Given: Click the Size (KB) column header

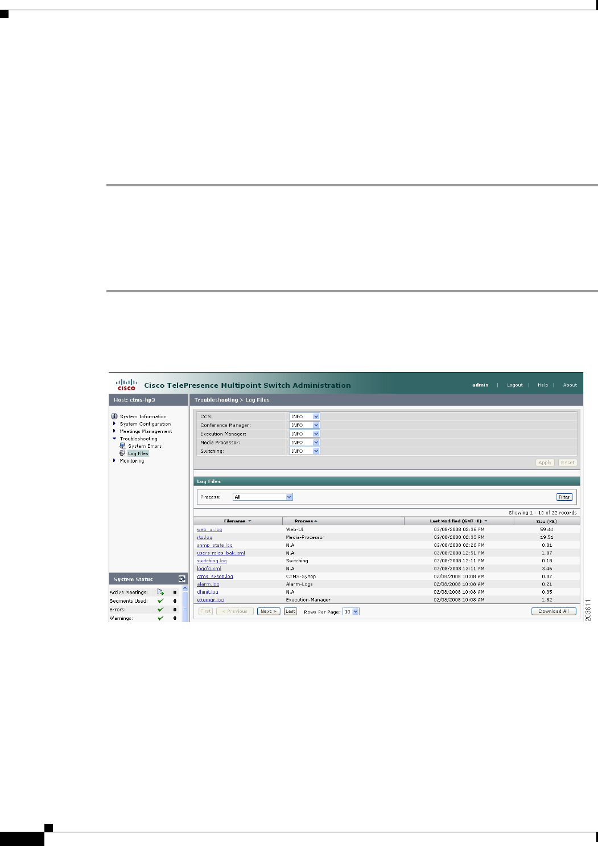Looking at the screenshot, I should coord(547,521).
